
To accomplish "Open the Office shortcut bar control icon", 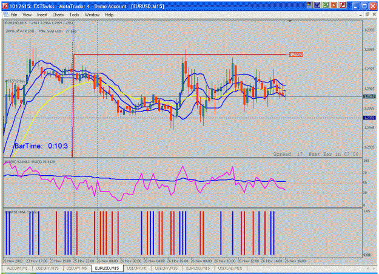I will (309, 5).
